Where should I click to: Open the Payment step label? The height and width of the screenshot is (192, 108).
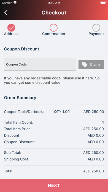96,34
